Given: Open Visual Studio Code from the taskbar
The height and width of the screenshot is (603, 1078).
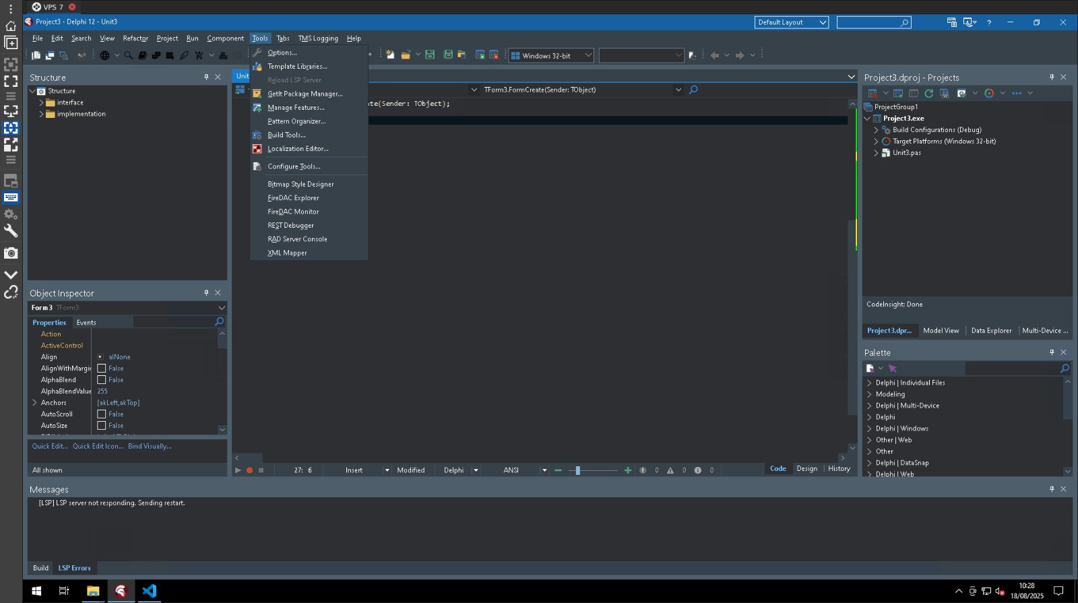Looking at the screenshot, I should click(x=149, y=591).
